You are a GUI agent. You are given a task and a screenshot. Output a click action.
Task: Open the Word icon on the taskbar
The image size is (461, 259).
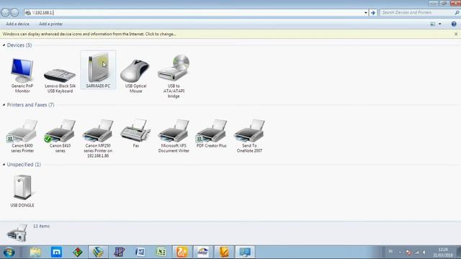click(x=140, y=252)
